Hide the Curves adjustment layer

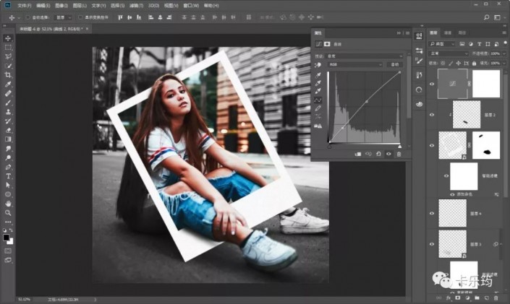point(432,84)
